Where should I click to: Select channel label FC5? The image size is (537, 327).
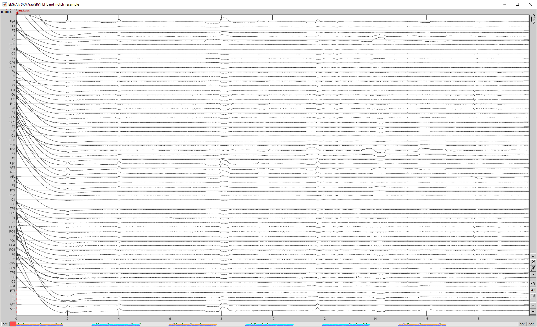coord(12,44)
